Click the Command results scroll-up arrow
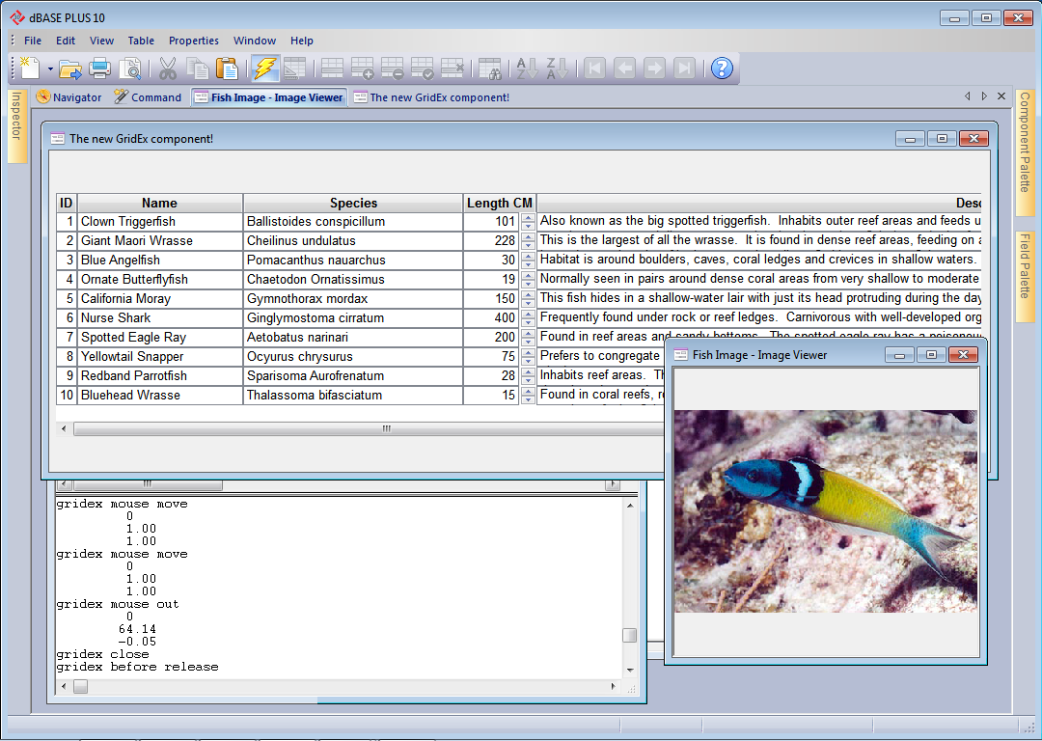 pyautogui.click(x=630, y=506)
